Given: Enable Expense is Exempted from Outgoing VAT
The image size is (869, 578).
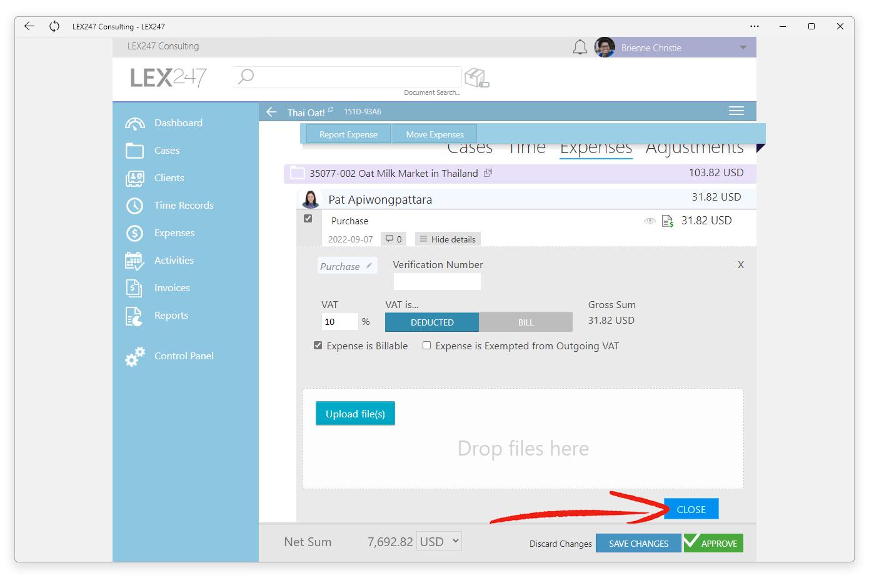Looking at the screenshot, I should 427,346.
